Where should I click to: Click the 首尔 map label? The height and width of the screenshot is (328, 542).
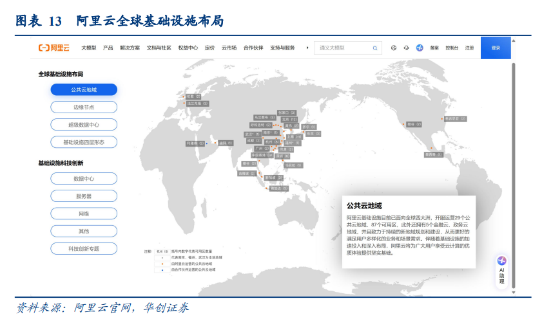(309, 127)
